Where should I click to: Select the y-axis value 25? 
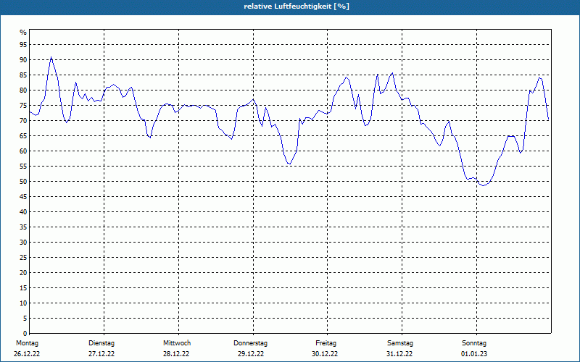(x=23, y=258)
